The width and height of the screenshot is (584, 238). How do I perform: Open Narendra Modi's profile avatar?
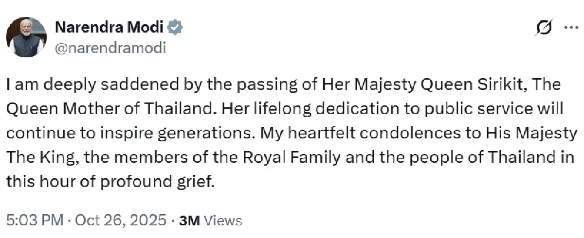[26, 37]
